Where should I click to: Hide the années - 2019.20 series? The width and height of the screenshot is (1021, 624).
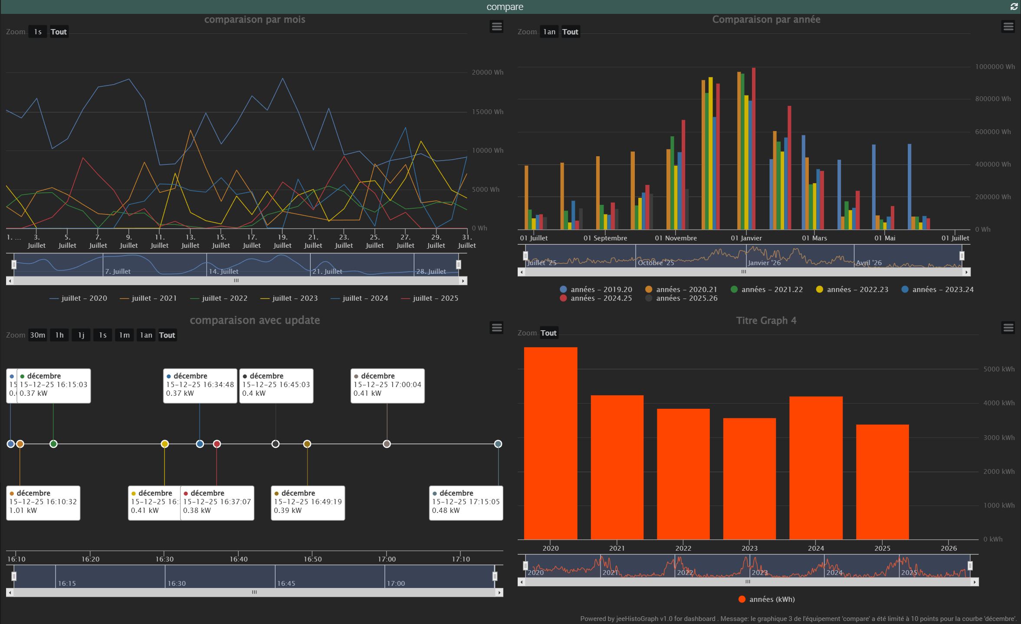601,289
